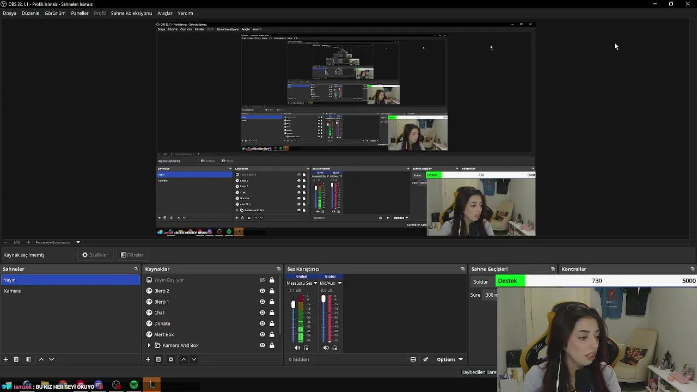This screenshot has width=697, height=392.
Task: Open the mixer Options dropdown
Action: click(449, 359)
